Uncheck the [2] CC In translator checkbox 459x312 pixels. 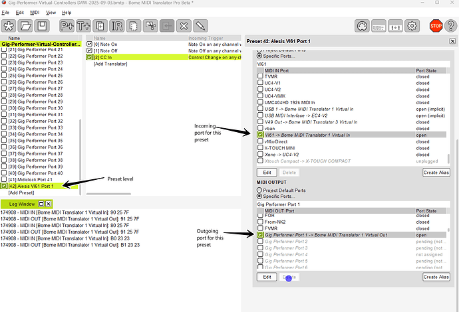(x=89, y=57)
